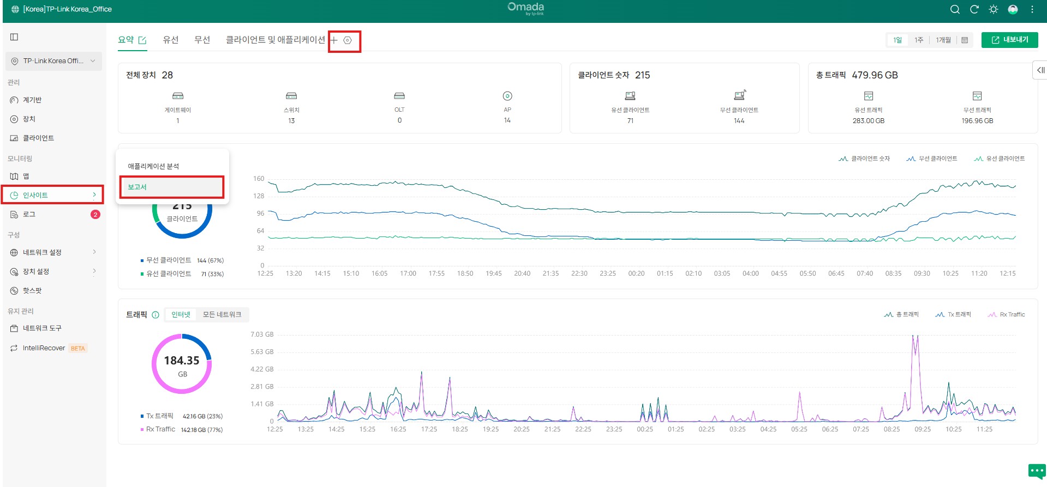Select the 1주 time range option
Image resolution: width=1047 pixels, height=487 pixels.
(919, 40)
